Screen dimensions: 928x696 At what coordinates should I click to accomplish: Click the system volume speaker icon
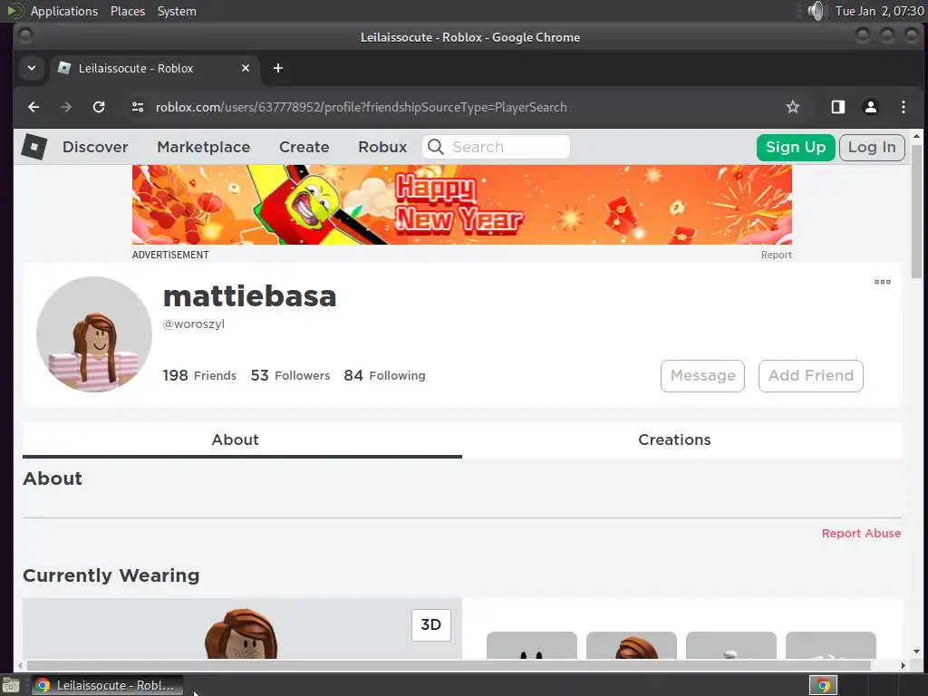(817, 11)
